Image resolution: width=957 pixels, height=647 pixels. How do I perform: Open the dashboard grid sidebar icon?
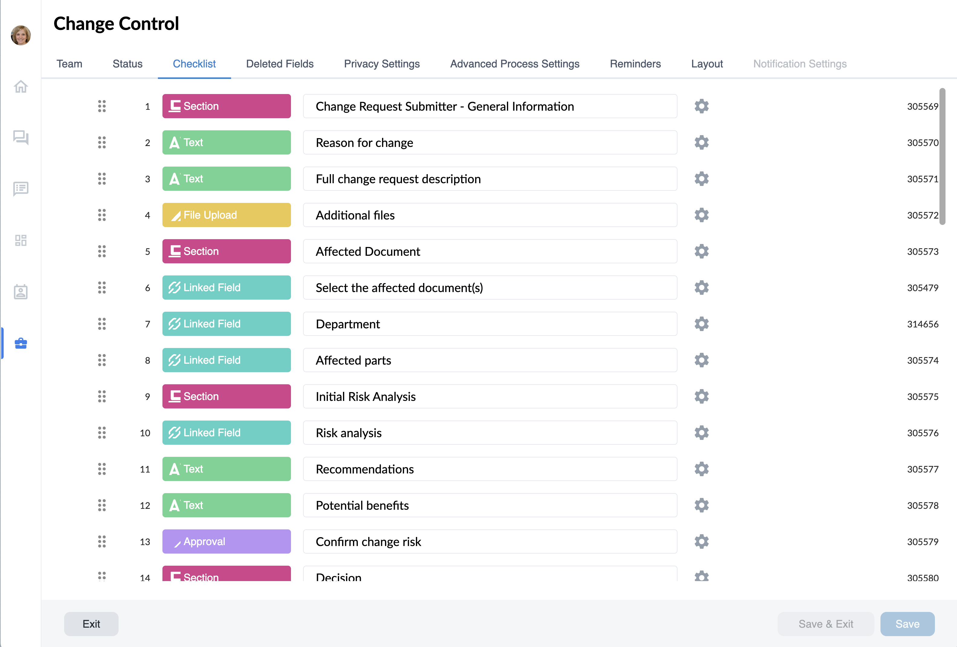pos(21,240)
